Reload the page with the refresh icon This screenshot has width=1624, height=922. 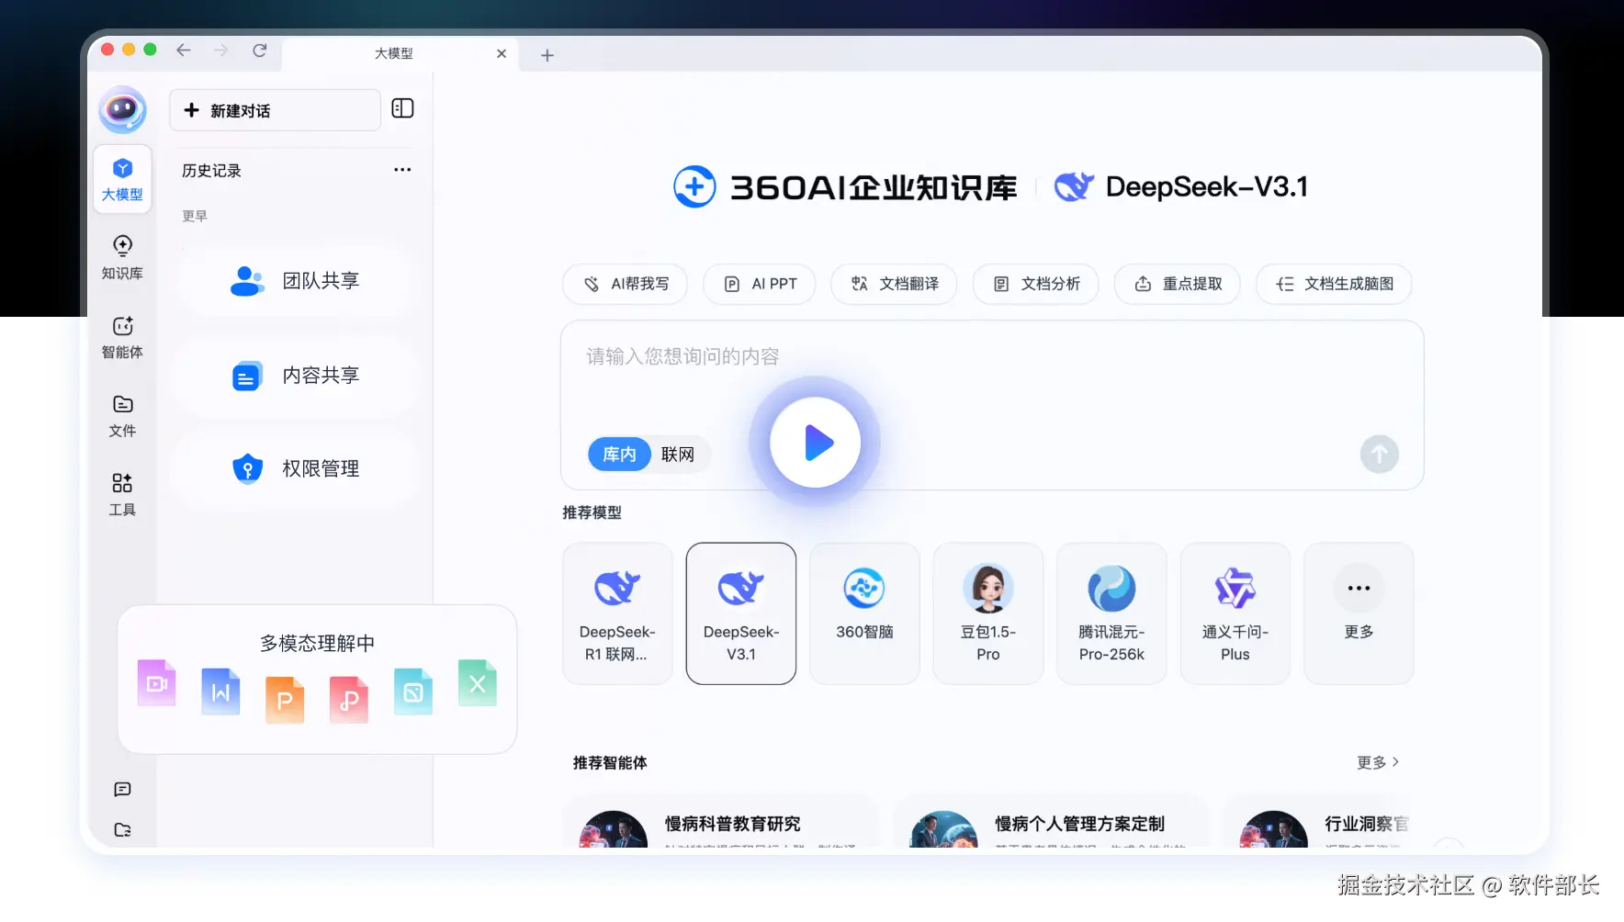(260, 51)
